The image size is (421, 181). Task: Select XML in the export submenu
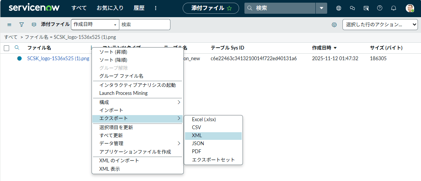click(213, 136)
